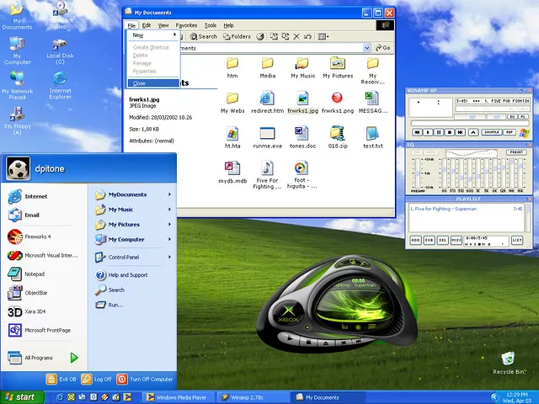Click the Winamp EQ PREAMP slider

point(418,173)
